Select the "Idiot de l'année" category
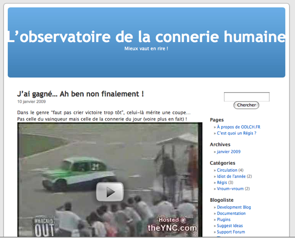The height and width of the screenshot is (238, 295). pos(231,177)
